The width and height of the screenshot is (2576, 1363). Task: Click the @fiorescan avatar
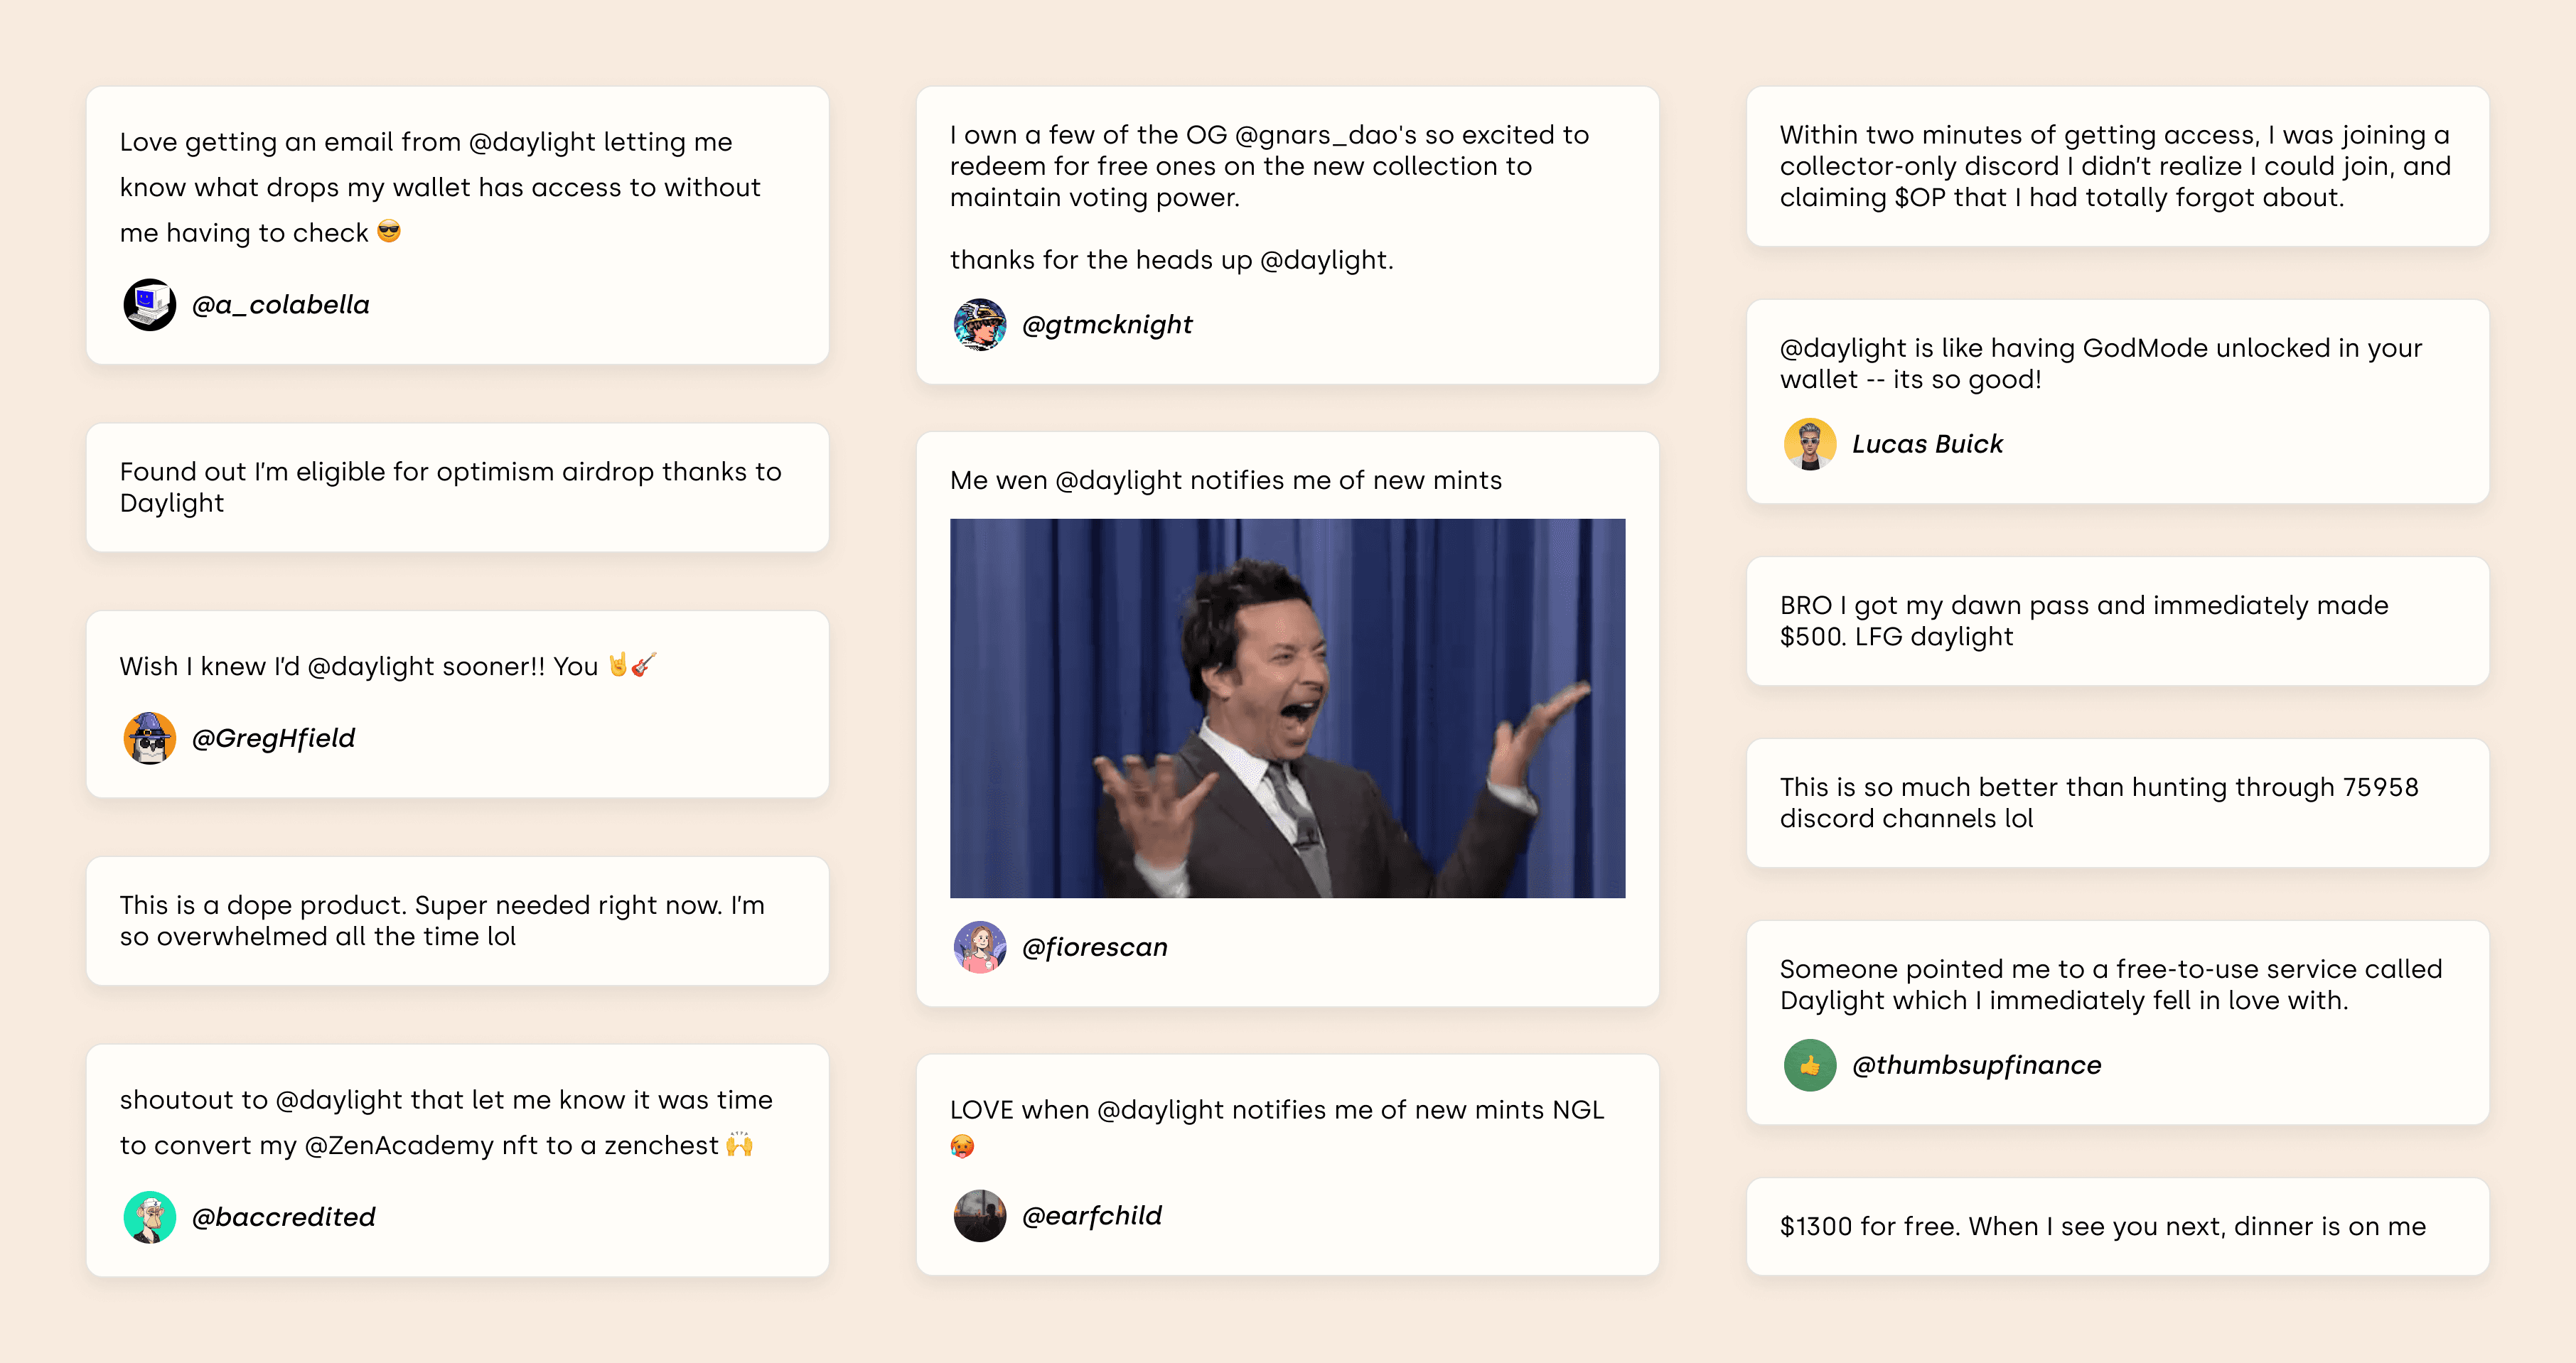(x=979, y=947)
